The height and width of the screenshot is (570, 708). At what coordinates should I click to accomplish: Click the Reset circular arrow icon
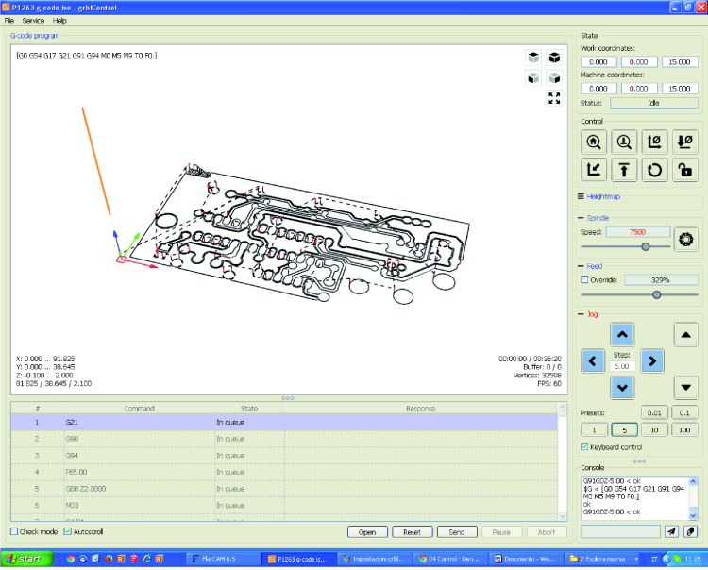[x=654, y=170]
